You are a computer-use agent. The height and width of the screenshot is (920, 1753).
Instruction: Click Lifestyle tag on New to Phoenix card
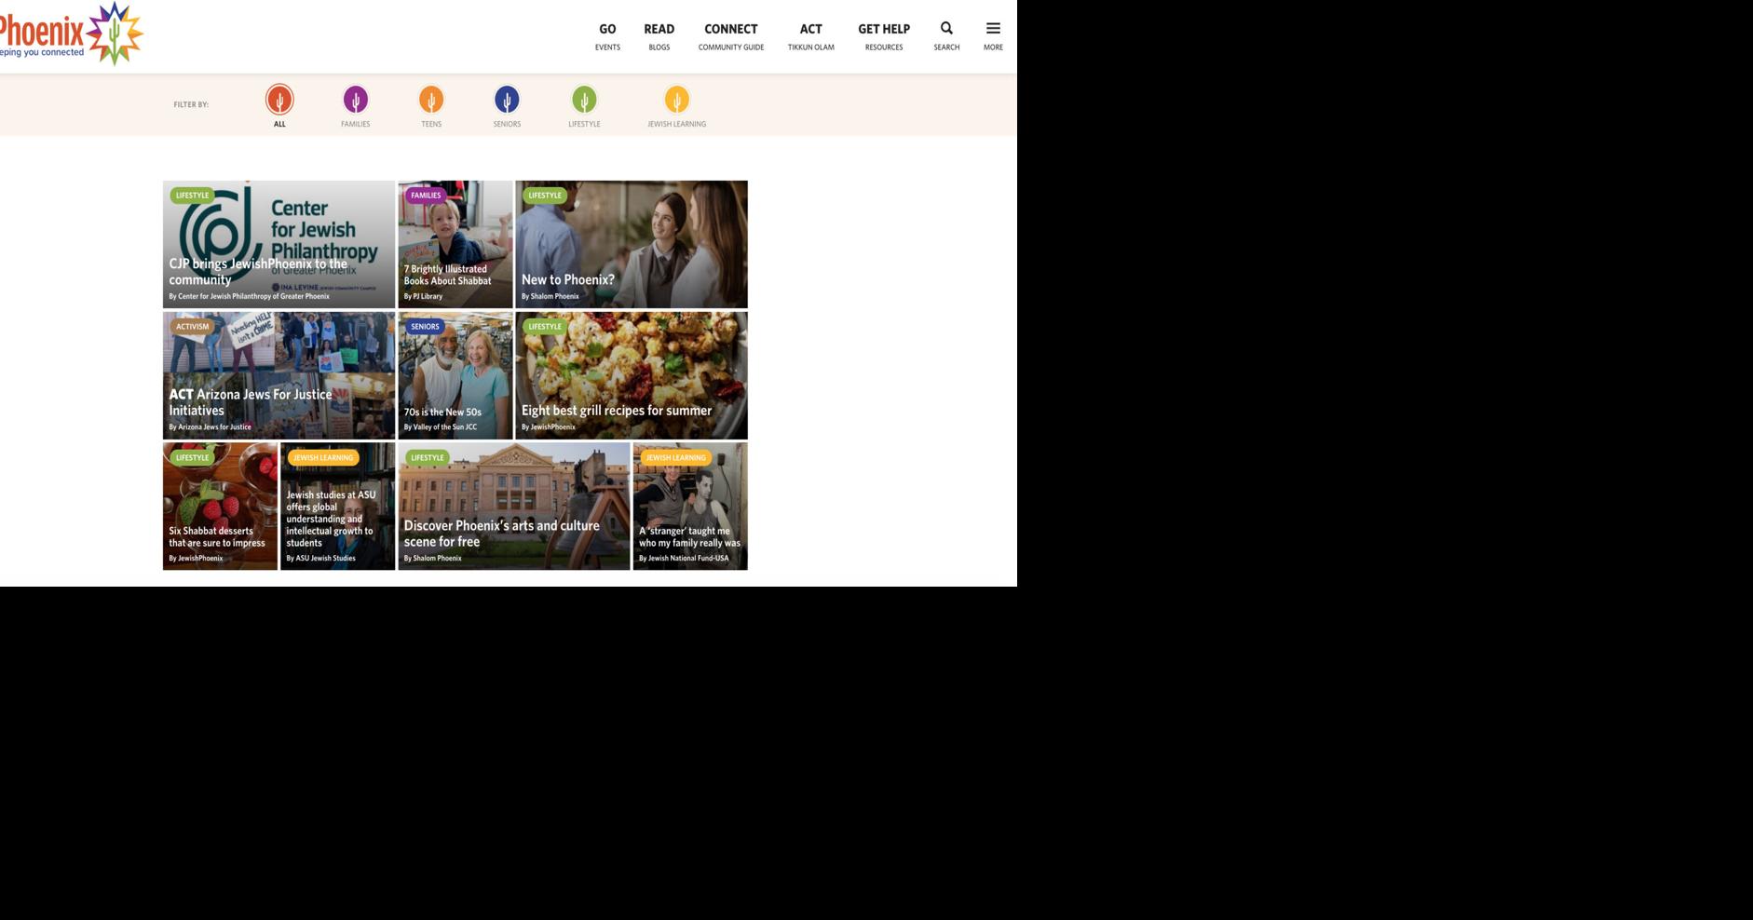[545, 196]
